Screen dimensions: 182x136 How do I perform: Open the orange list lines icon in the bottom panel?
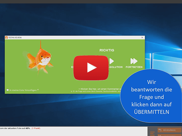click(x=152, y=134)
